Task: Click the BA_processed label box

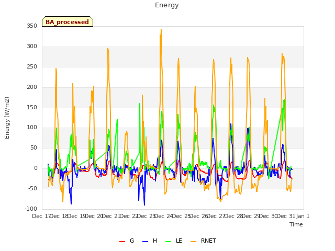Action: [68, 21]
